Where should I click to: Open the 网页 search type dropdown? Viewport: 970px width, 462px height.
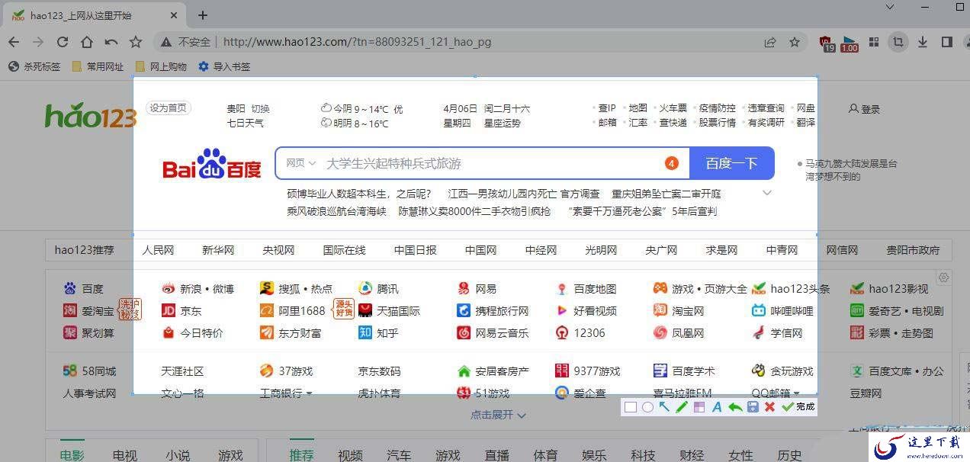click(301, 163)
